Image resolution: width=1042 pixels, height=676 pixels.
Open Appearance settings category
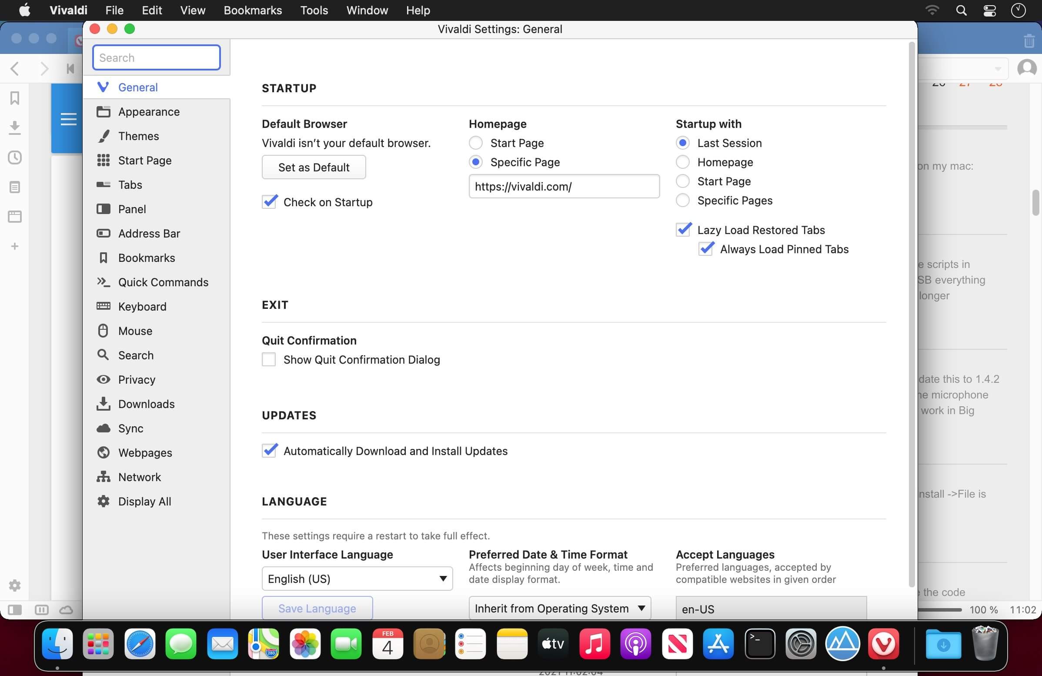[156, 112]
